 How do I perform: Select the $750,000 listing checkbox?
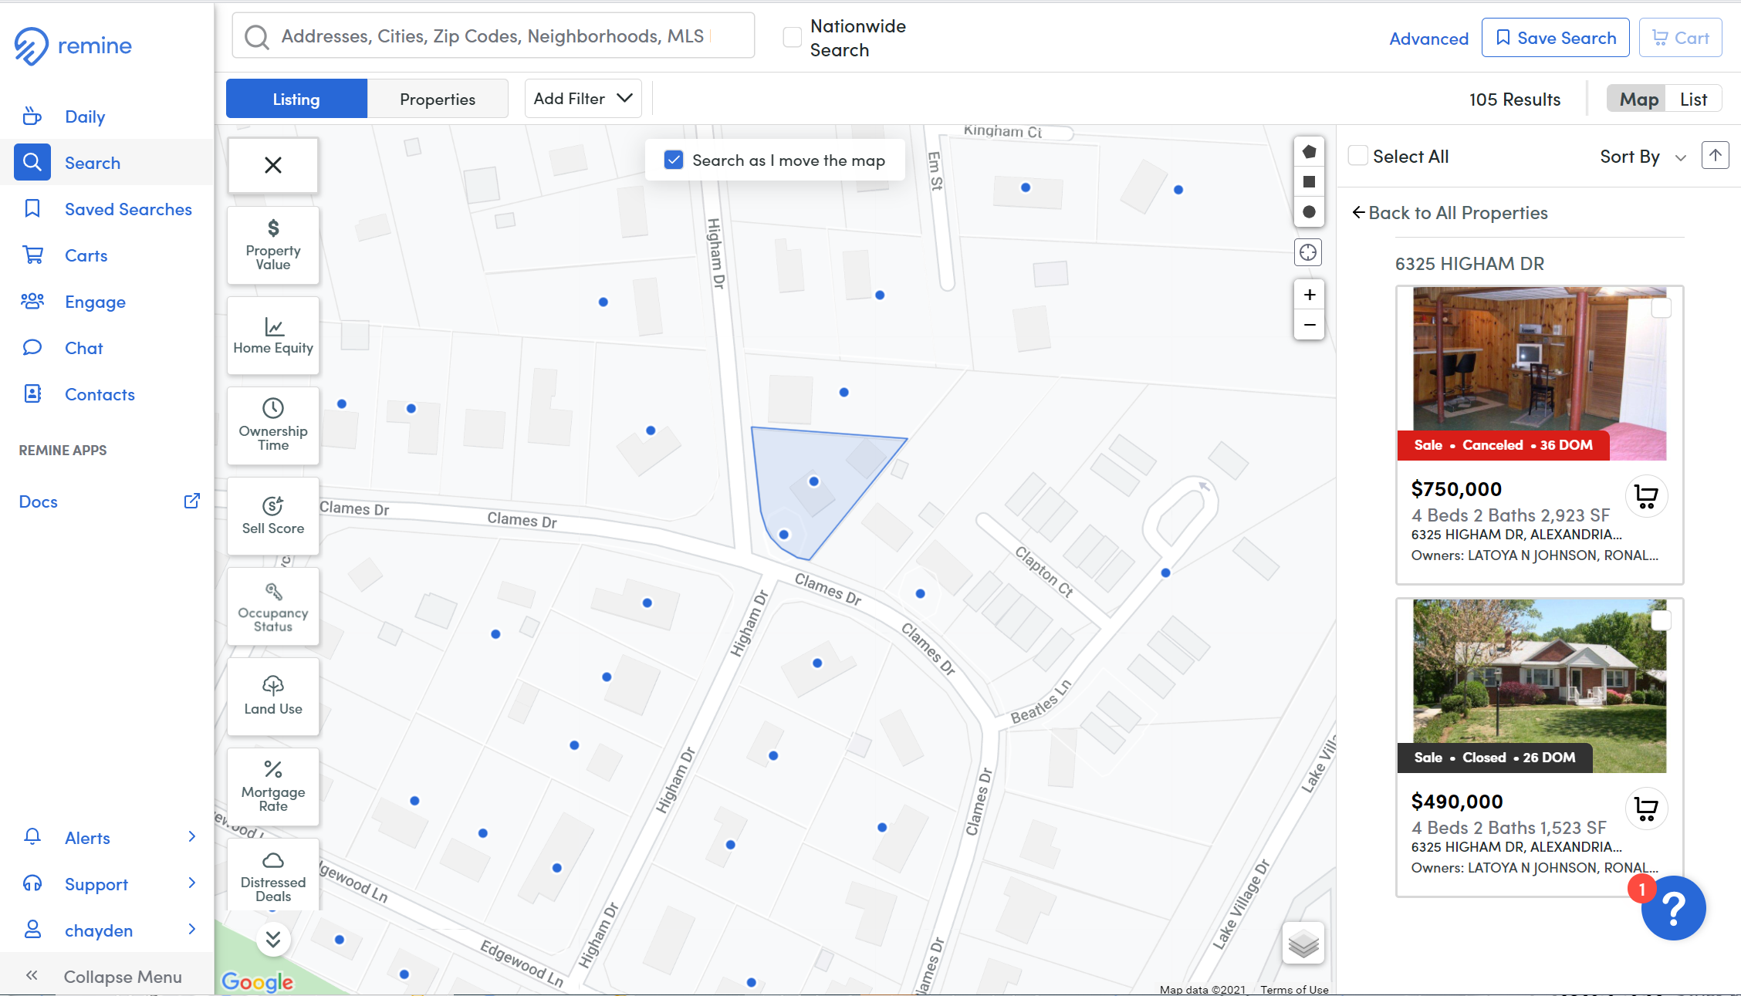[1661, 308]
